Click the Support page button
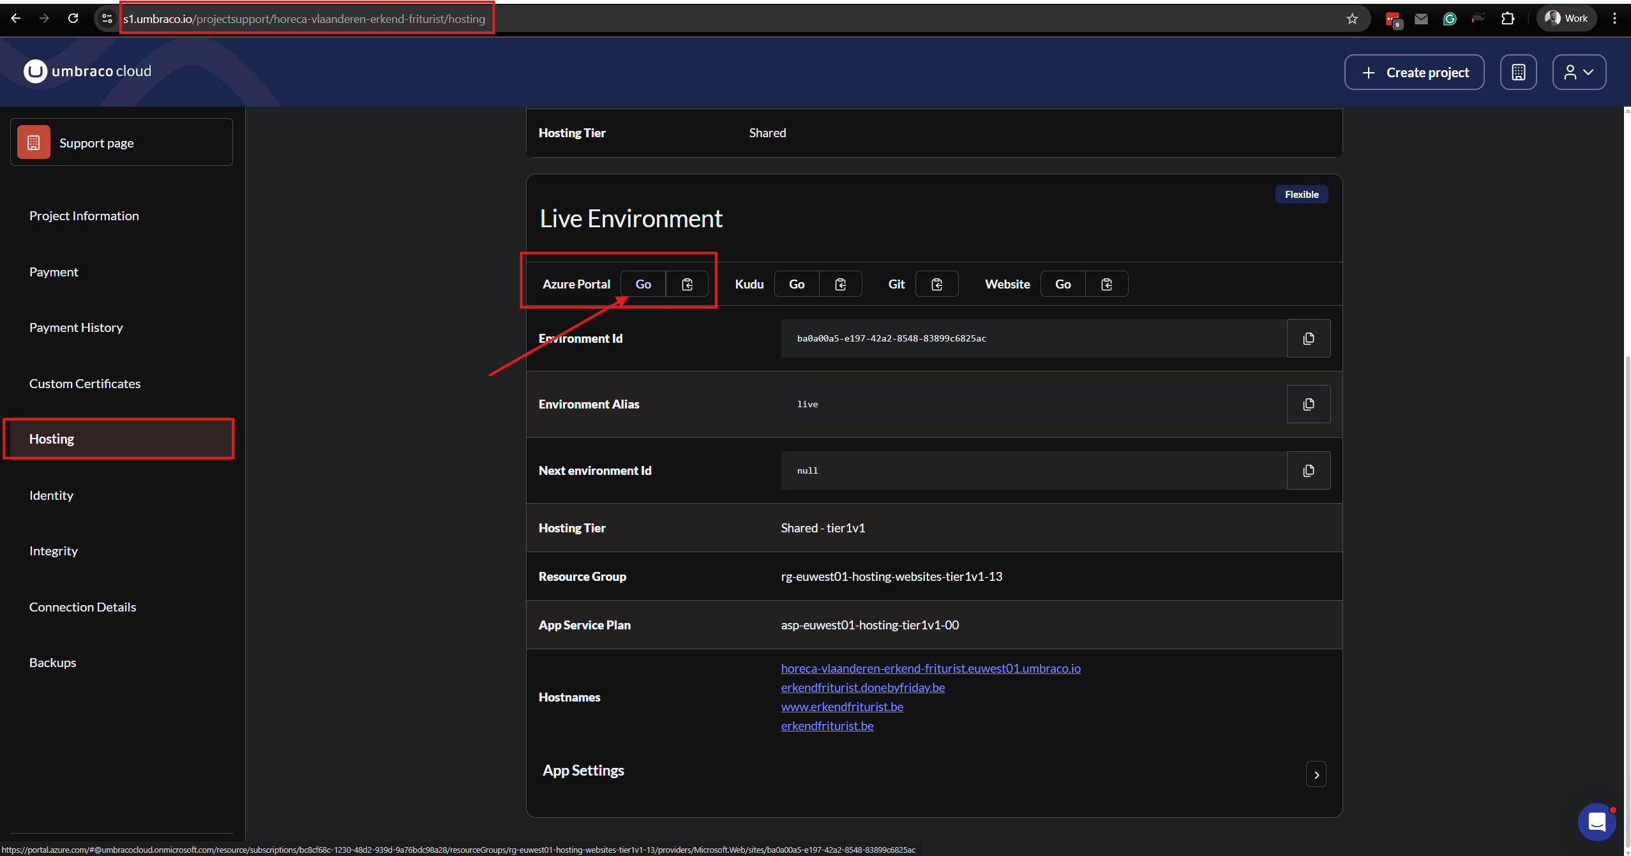 pyautogui.click(x=121, y=142)
